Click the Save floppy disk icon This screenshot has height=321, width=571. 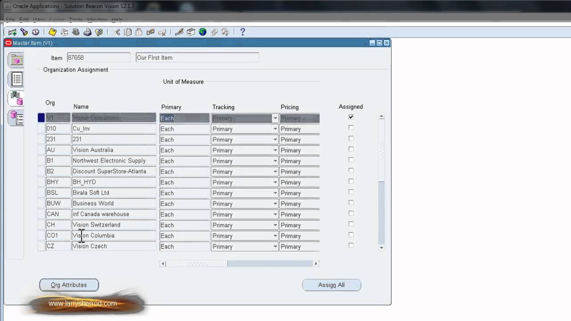pos(53,32)
